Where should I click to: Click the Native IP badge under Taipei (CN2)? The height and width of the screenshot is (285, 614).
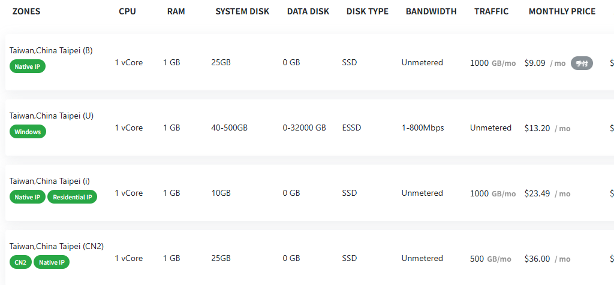(52, 262)
